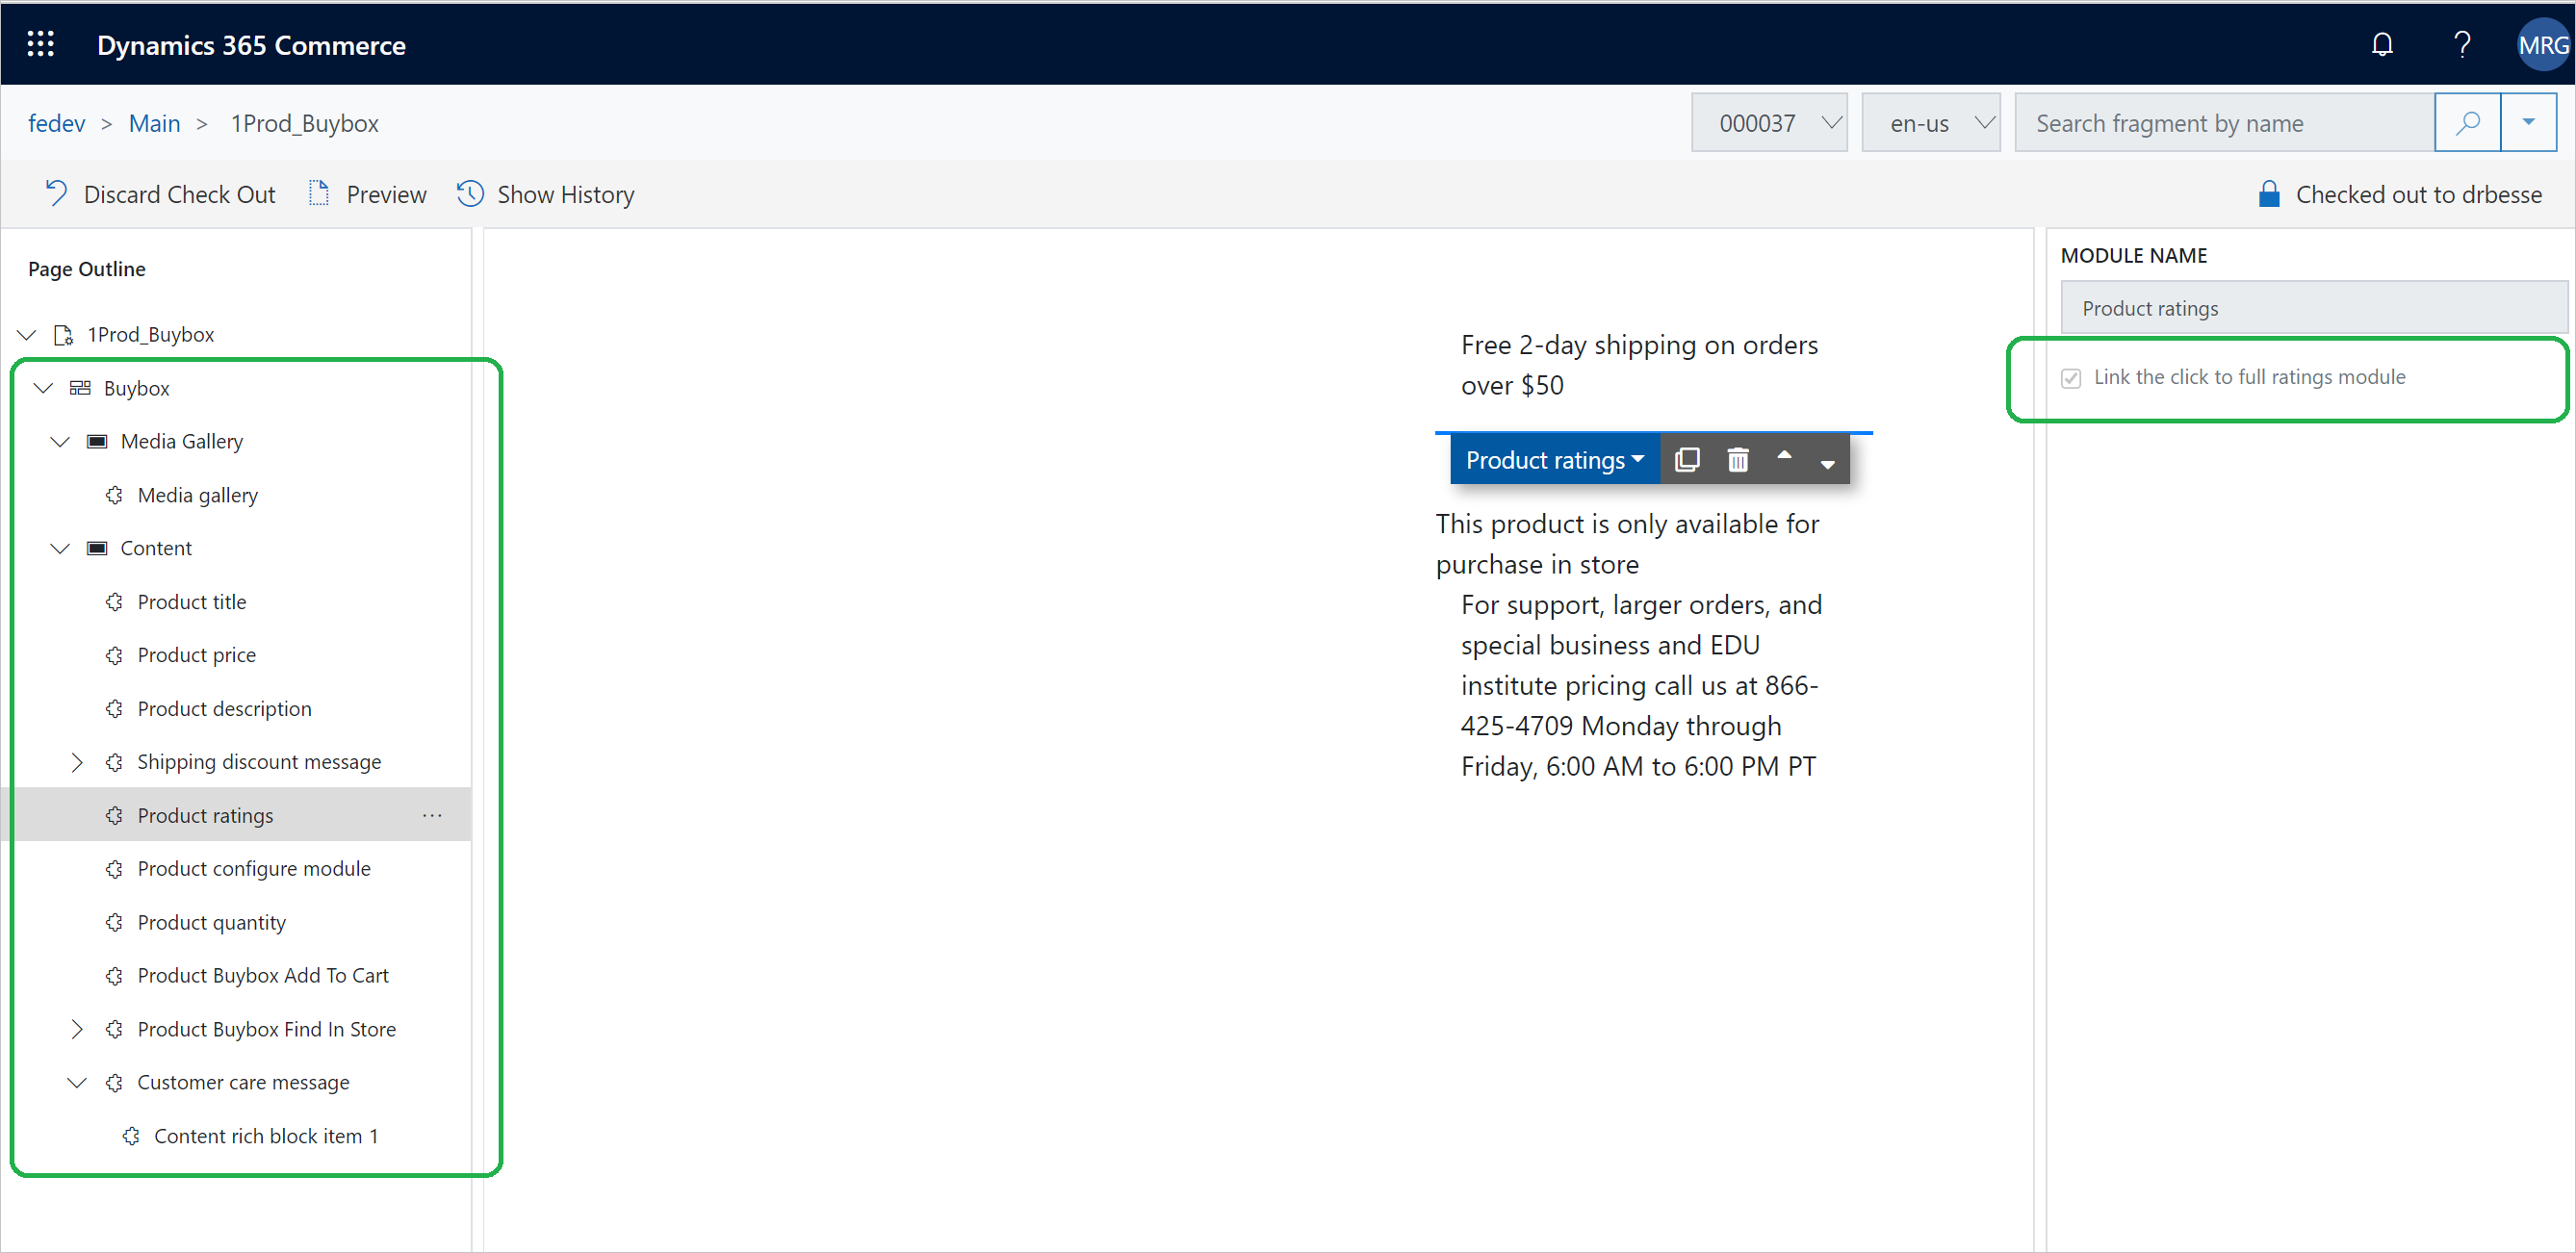Expand the Product Buybox Find In Store item

76,1028
